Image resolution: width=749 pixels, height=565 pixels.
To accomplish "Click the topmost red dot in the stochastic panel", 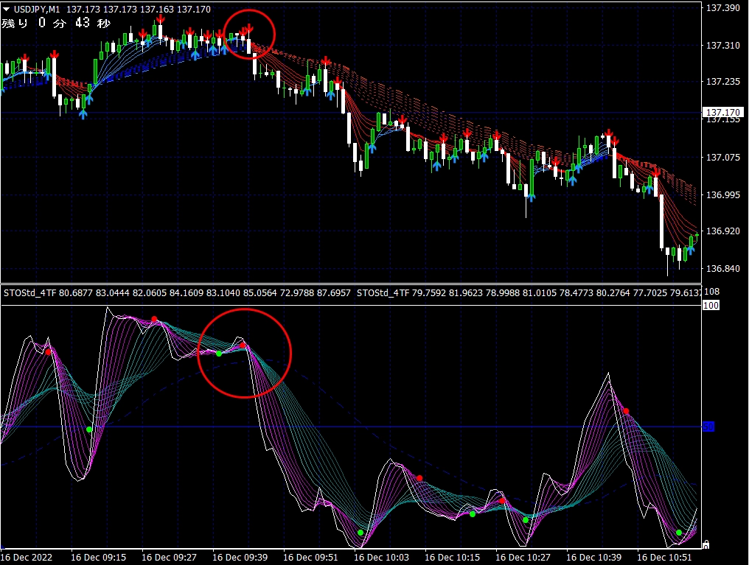I will coord(154,319).
